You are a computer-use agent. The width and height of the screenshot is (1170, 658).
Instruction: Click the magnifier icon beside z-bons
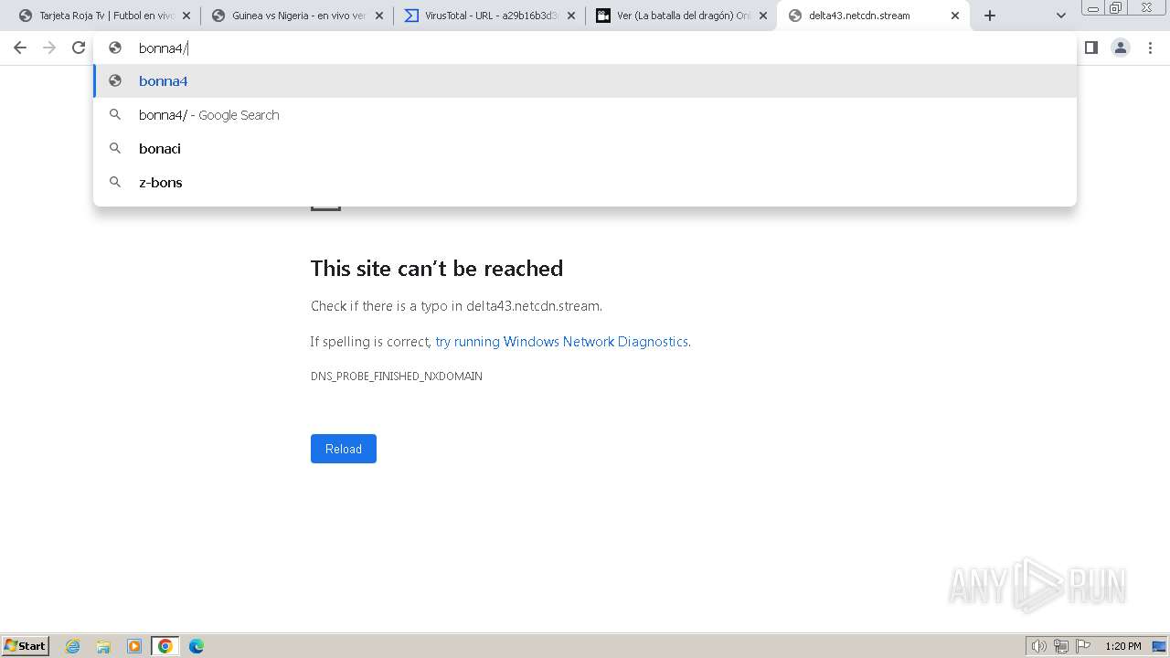point(115,182)
